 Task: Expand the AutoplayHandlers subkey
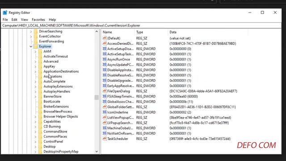[x=35, y=92]
